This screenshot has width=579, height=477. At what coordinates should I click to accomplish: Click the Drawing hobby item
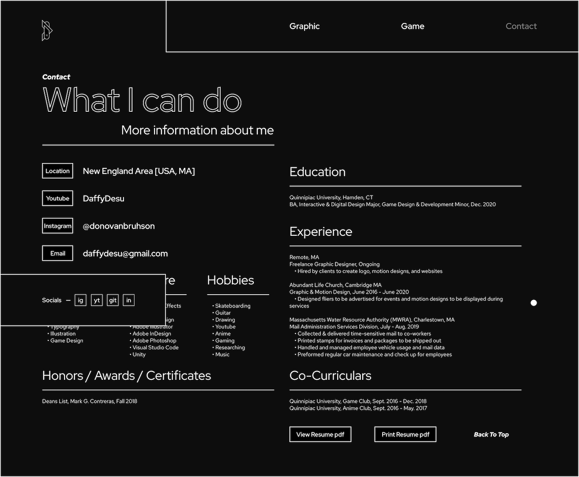tap(224, 320)
